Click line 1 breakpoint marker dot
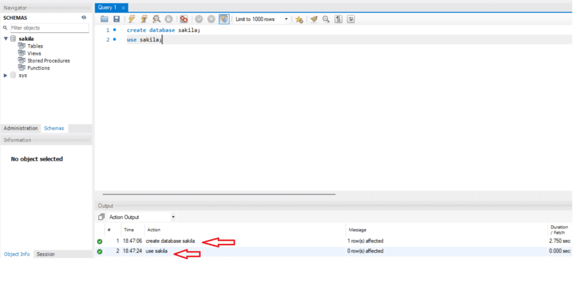The width and height of the screenshot is (582, 304). (115, 29)
